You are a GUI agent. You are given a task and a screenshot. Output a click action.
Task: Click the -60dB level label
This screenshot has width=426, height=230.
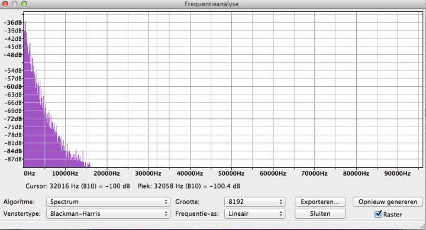point(13,87)
